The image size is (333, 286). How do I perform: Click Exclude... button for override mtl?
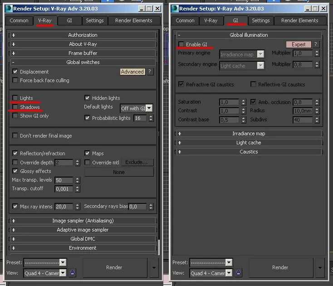(x=137, y=162)
